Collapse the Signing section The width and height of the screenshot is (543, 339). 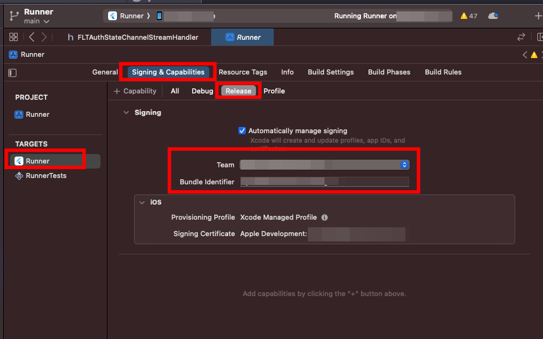[x=126, y=112]
